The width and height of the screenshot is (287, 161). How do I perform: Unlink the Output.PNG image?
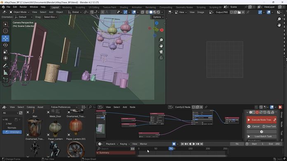[243, 12]
